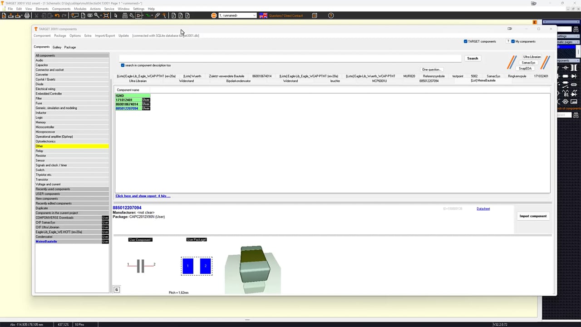Select the MeineBauteile library entry
Screen dimensions: 581x327
pos(72,242)
